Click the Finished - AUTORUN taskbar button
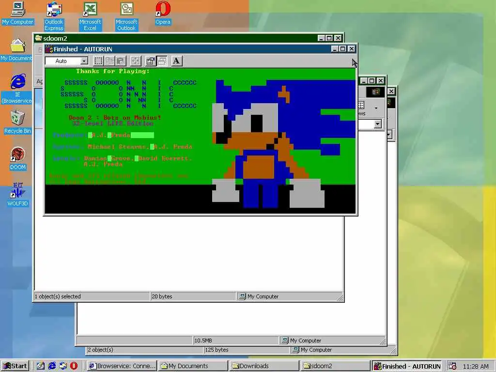Image resolution: width=496 pixels, height=372 pixels. pos(407,366)
